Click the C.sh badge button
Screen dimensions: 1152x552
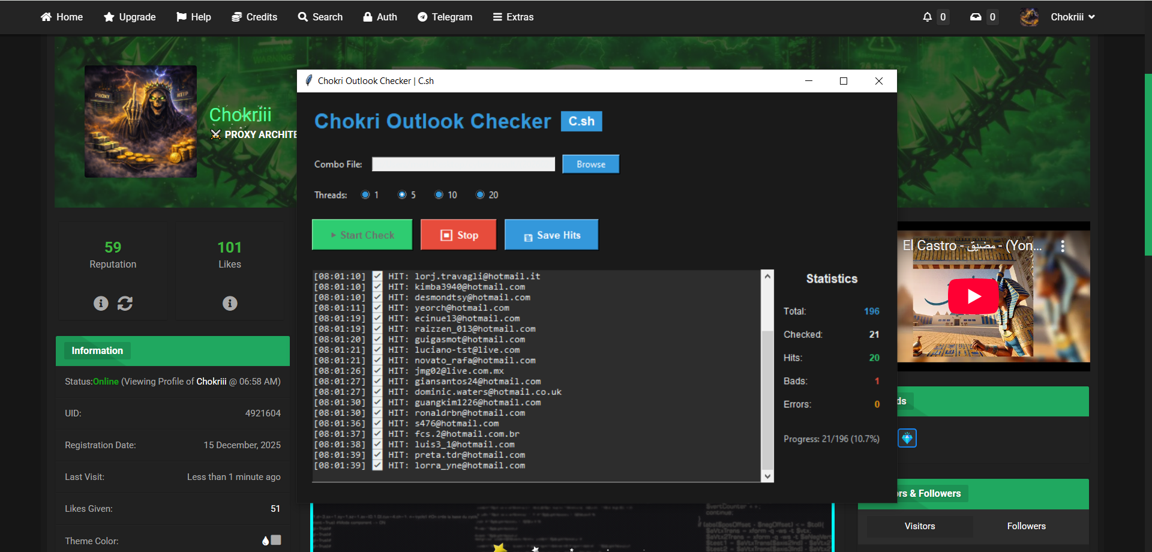click(581, 121)
